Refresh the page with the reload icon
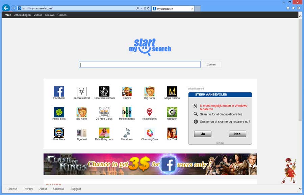Image resolution: width=304 pixels, height=195 pixels. [148, 8]
